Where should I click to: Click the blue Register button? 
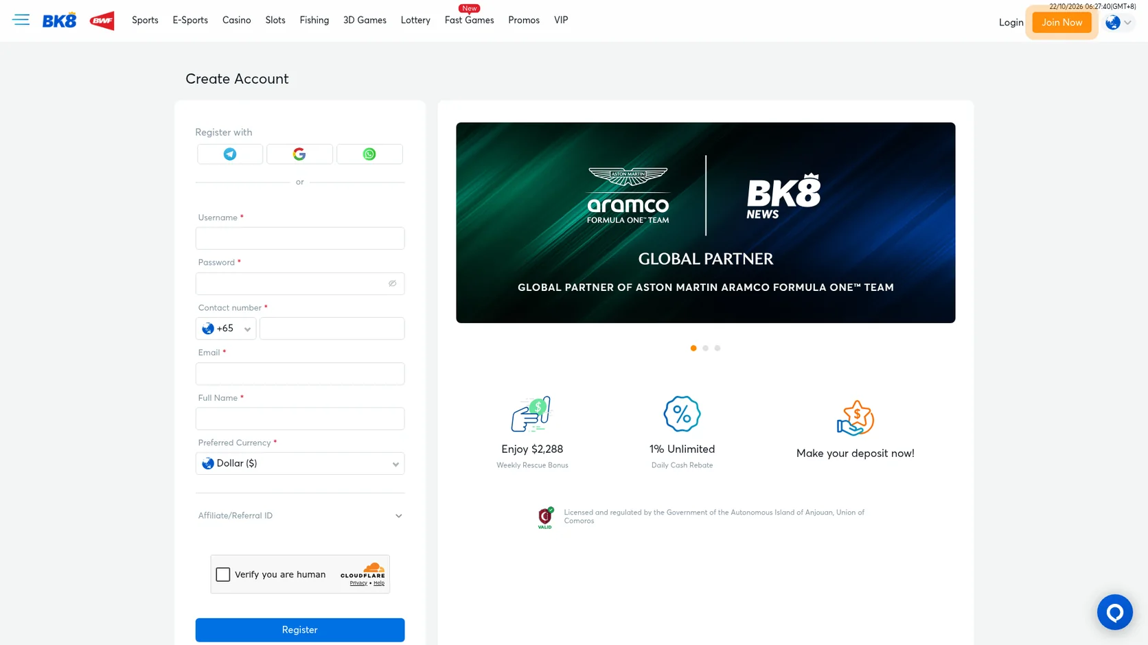(x=300, y=630)
